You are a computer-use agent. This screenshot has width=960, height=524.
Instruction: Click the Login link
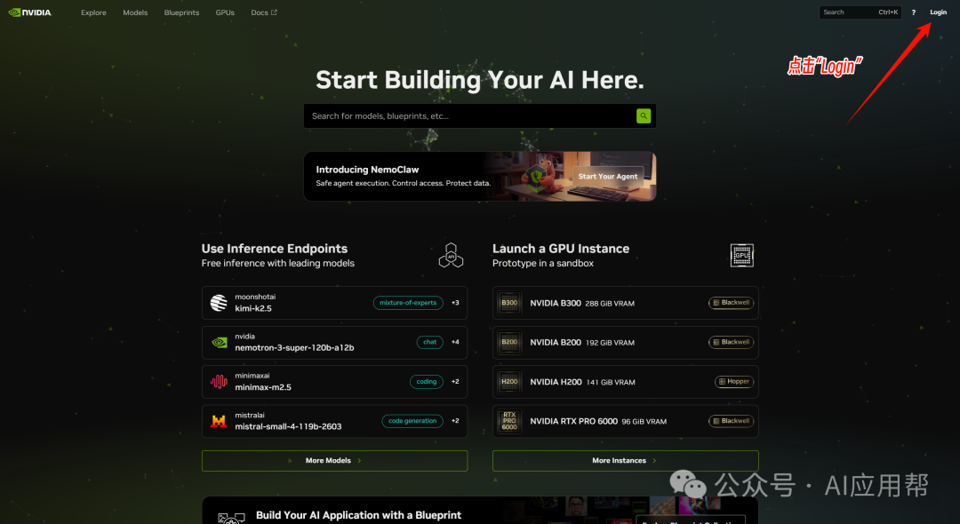tap(938, 12)
